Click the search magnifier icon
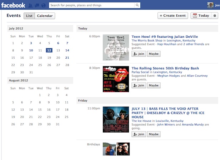 click(137, 5)
